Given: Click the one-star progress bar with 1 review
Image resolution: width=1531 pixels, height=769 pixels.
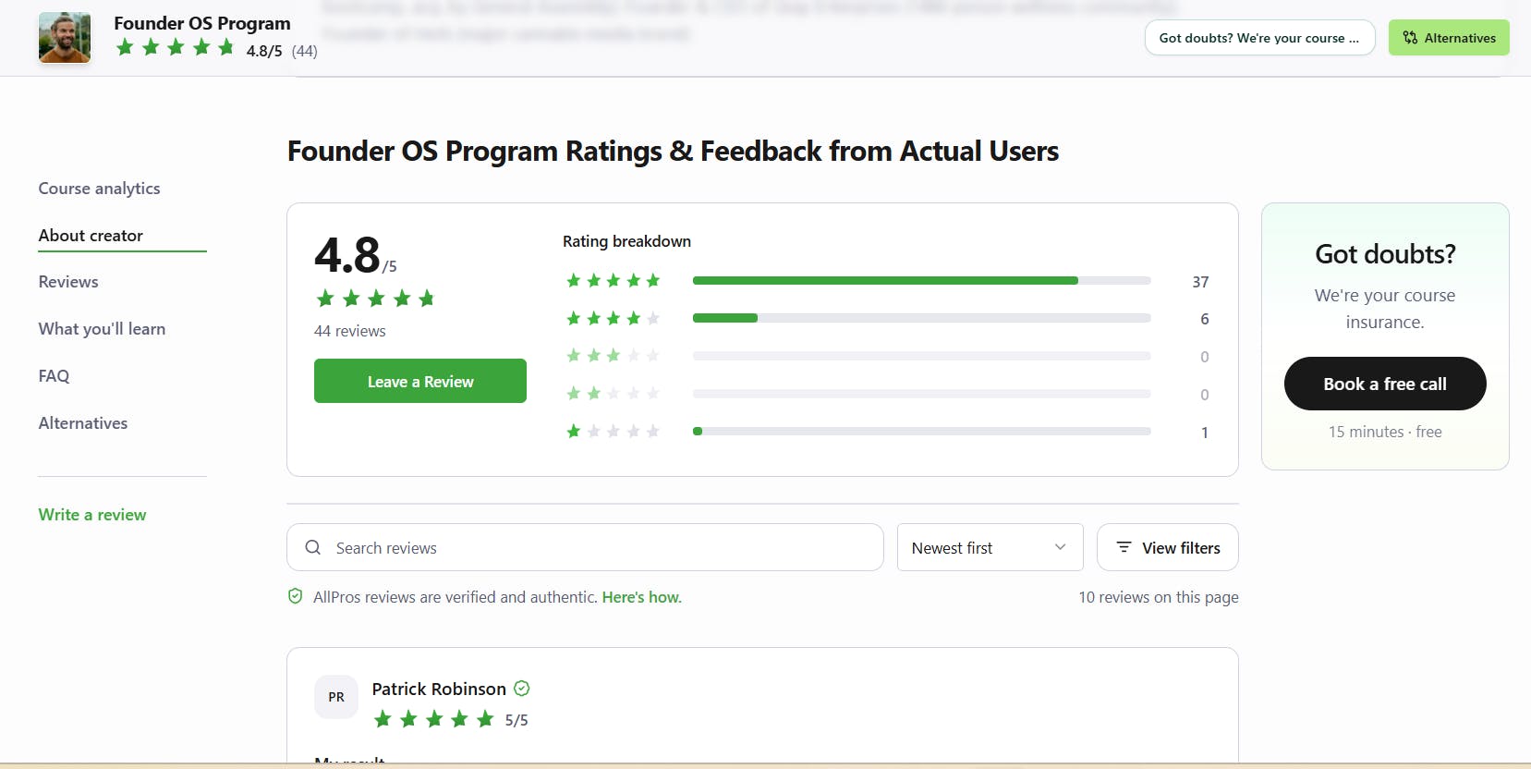Looking at the screenshot, I should click(922, 431).
